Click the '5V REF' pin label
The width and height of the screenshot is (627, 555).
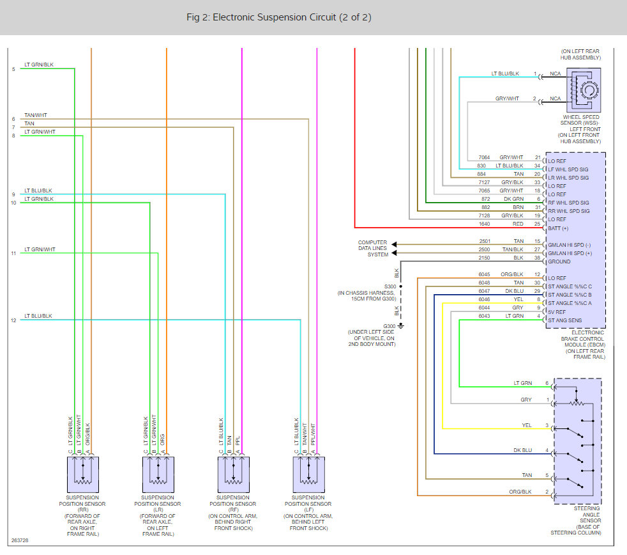[557, 312]
